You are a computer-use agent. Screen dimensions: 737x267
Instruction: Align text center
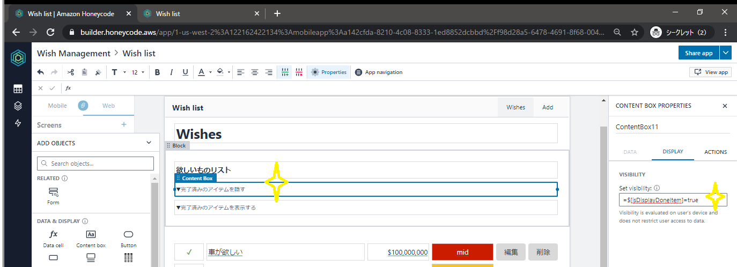pyautogui.click(x=255, y=72)
